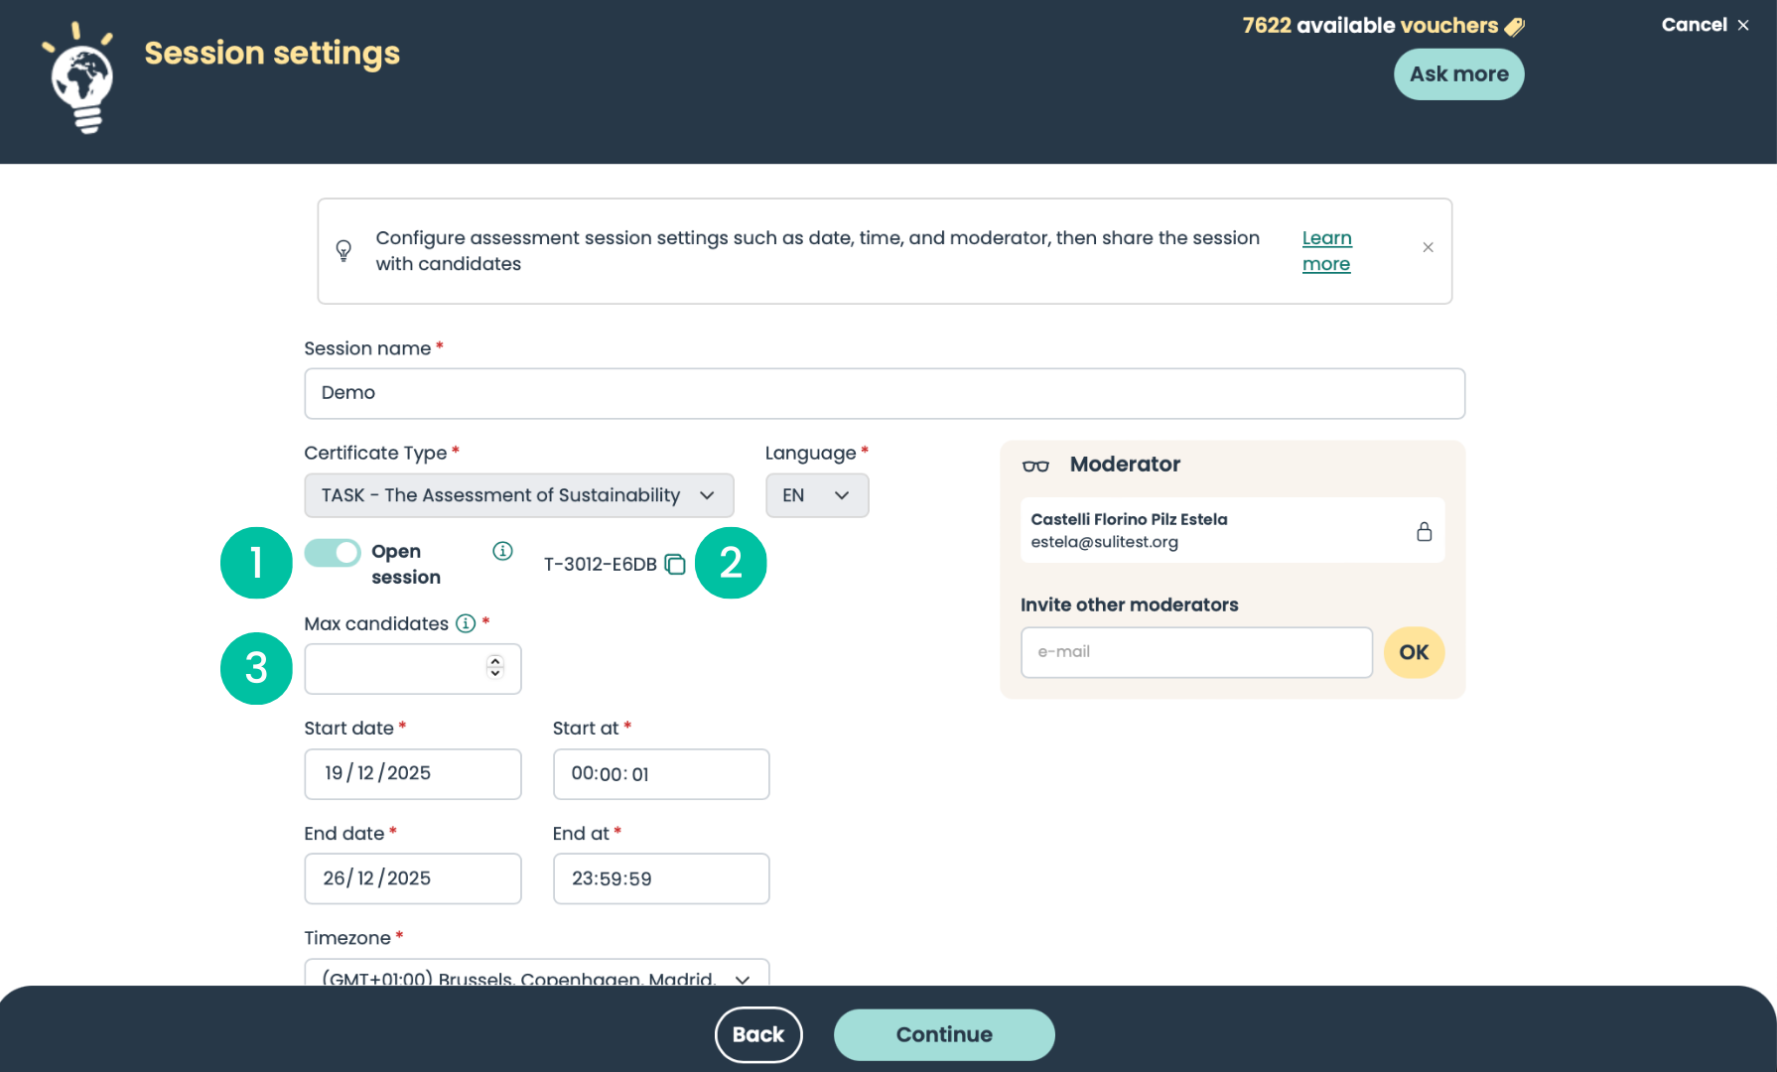This screenshot has width=1777, height=1072.
Task: Copy the session code T-3012-E6DB
Action: coord(675,565)
